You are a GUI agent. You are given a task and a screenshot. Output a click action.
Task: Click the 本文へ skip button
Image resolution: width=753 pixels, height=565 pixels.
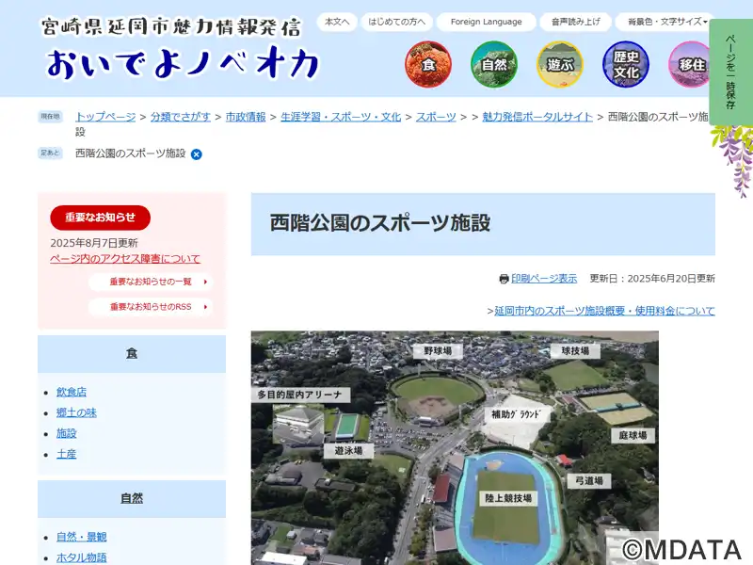coord(337,22)
